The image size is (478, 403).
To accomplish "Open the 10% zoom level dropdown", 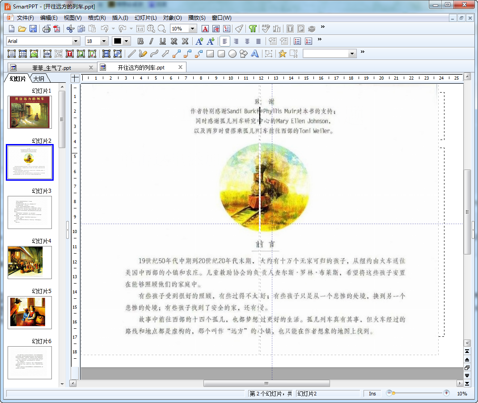I will (x=192, y=29).
